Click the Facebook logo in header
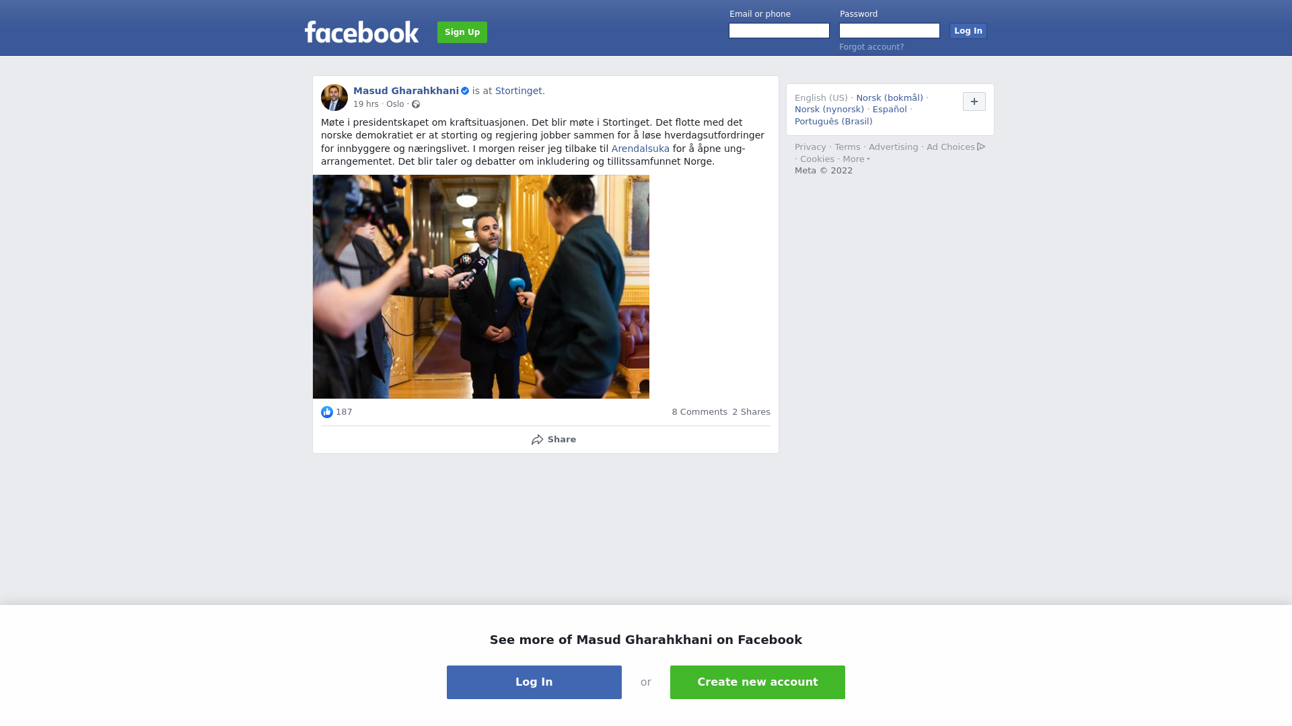Screen dimensions: 1292x726 click(x=361, y=32)
